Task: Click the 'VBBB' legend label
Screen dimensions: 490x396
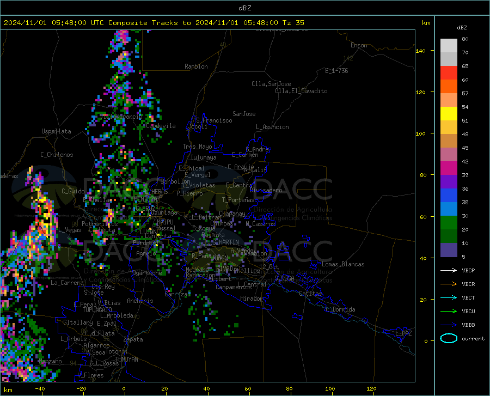Action: click(x=468, y=325)
